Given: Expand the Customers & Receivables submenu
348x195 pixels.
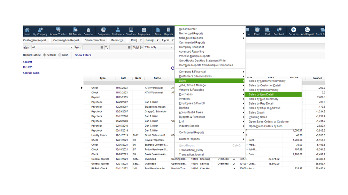Looking at the screenshot, I should coord(210,76).
